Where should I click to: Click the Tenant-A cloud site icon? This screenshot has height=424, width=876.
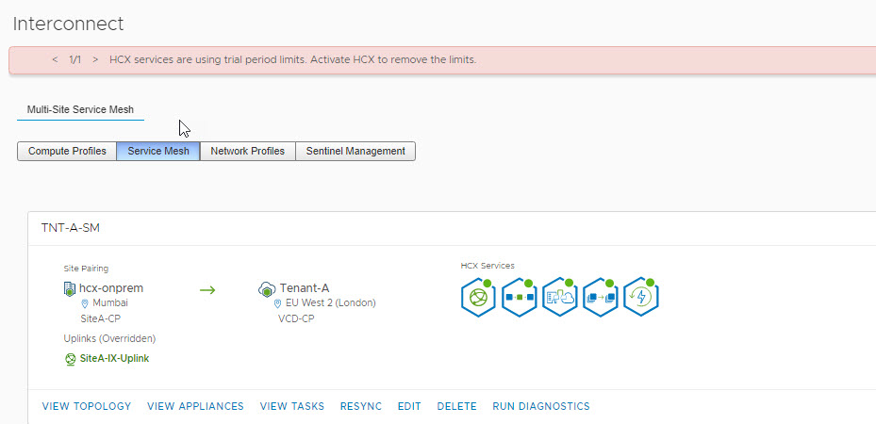[x=267, y=288]
